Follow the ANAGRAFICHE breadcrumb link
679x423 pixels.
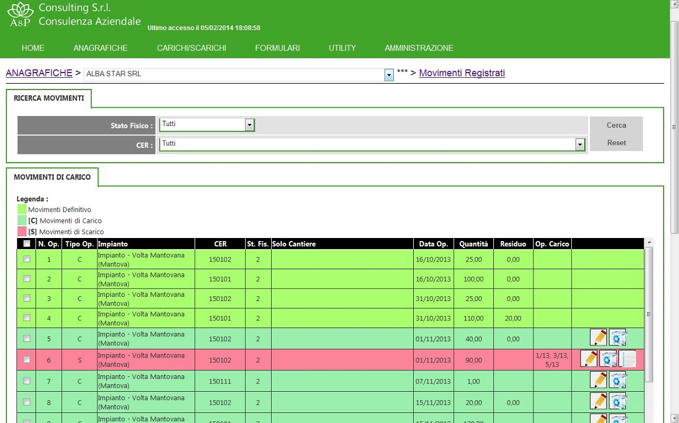coord(39,72)
